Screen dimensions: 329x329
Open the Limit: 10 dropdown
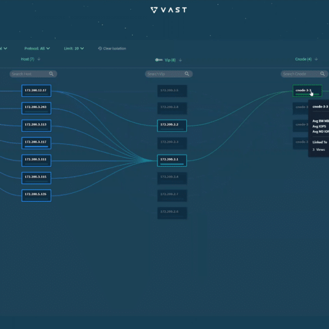click(74, 48)
